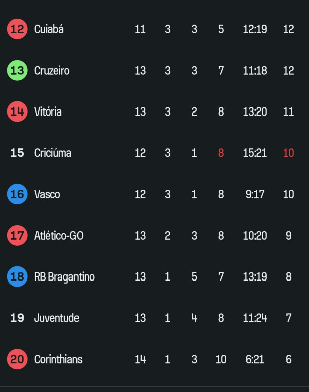Screen dimensions: 309x392
Task: Click Criciúma's red points value 10
Action: coord(288,153)
